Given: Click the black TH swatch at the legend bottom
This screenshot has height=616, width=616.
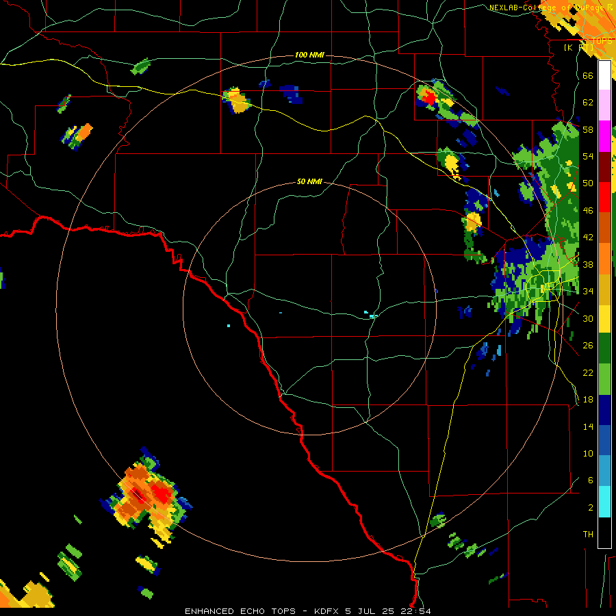Looking at the screenshot, I should pyautogui.click(x=604, y=532).
